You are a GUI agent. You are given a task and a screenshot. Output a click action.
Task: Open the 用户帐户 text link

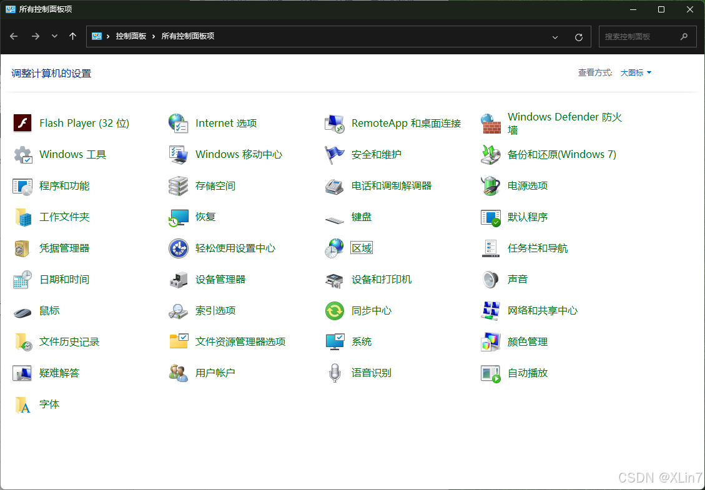pos(215,373)
